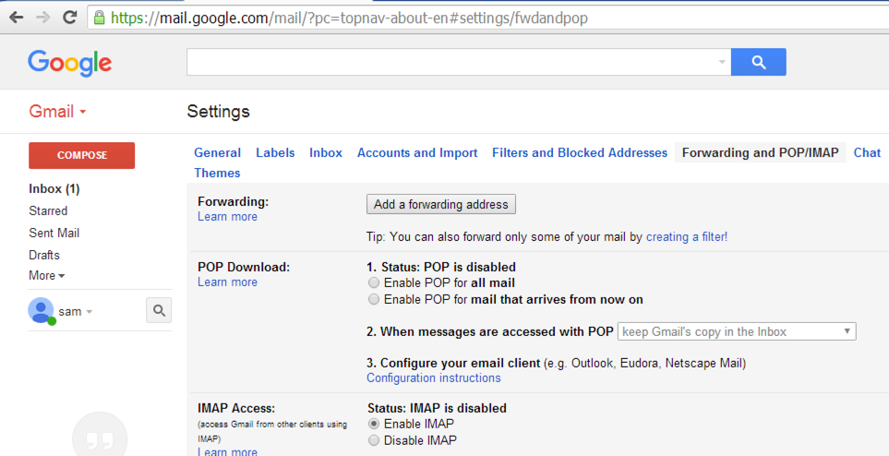889x456 pixels.
Task: Expand the More labels list
Action: pos(46,275)
